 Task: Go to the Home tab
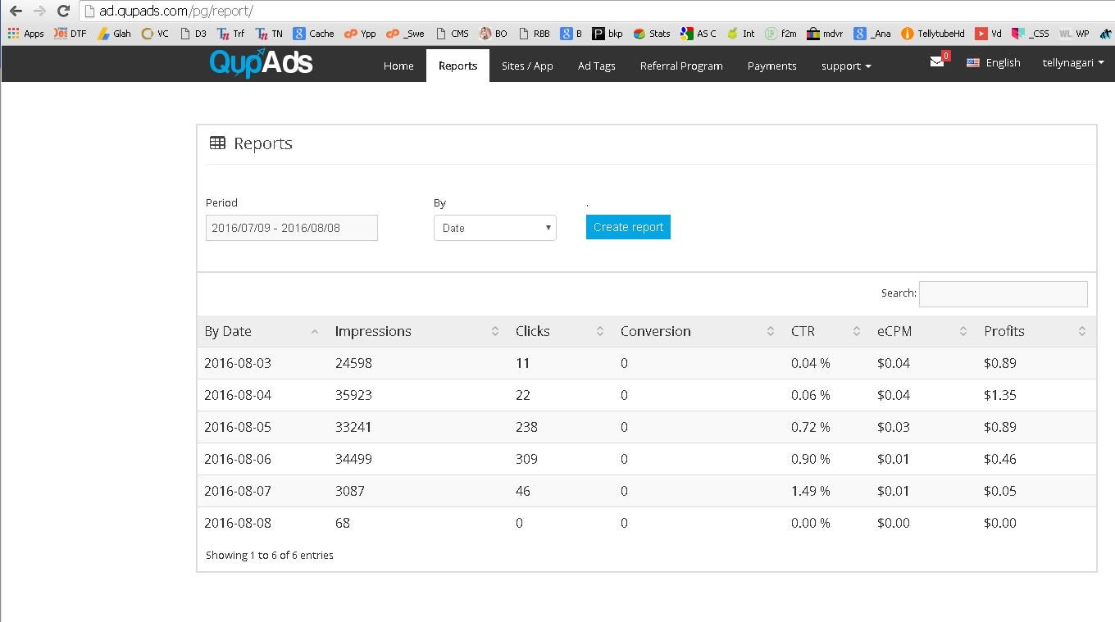click(398, 66)
